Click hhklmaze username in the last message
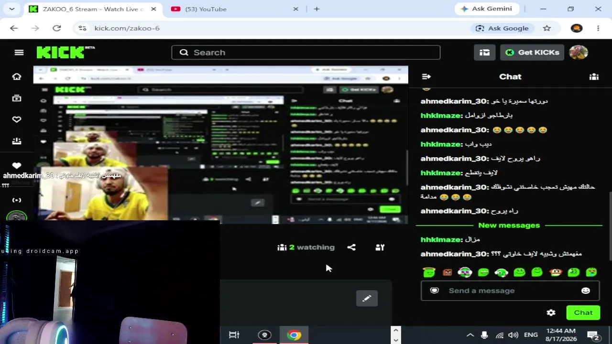This screenshot has width=612, height=344. (440, 239)
